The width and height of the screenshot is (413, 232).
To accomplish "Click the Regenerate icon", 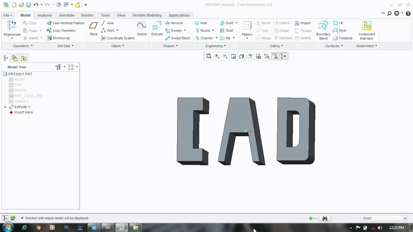I will tap(12, 26).
